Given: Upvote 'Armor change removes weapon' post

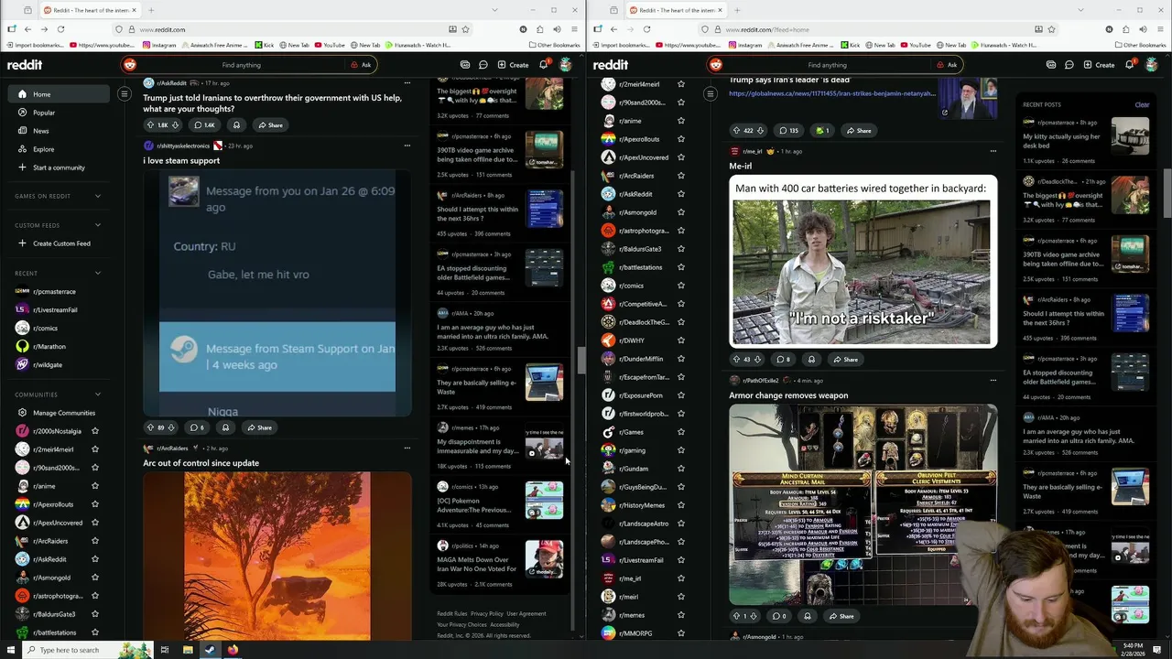Looking at the screenshot, I should coord(735,616).
